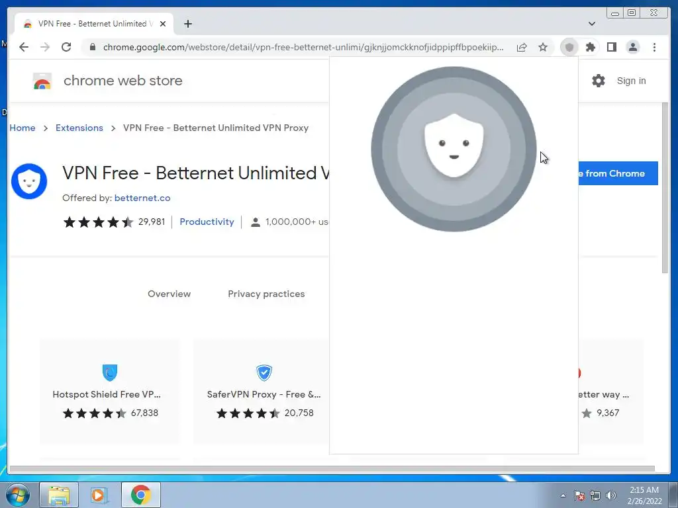Click the extension title VPN Free - Betternet

[196, 173]
